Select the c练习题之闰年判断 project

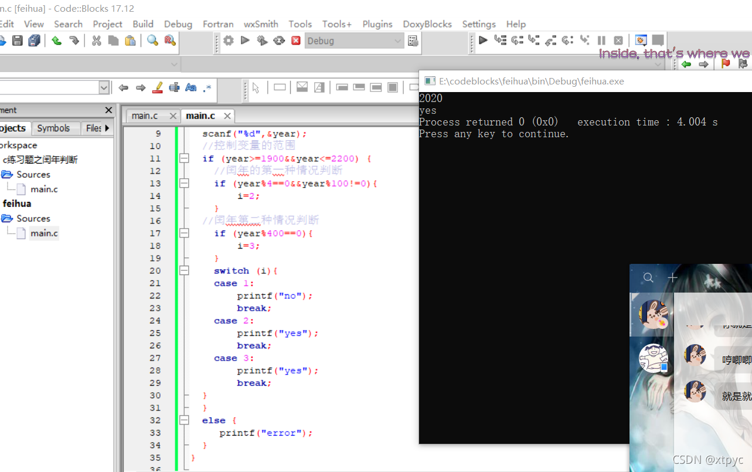tap(40, 159)
